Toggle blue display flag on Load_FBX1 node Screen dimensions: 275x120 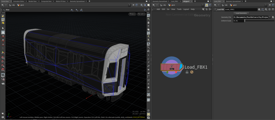pos(181,67)
